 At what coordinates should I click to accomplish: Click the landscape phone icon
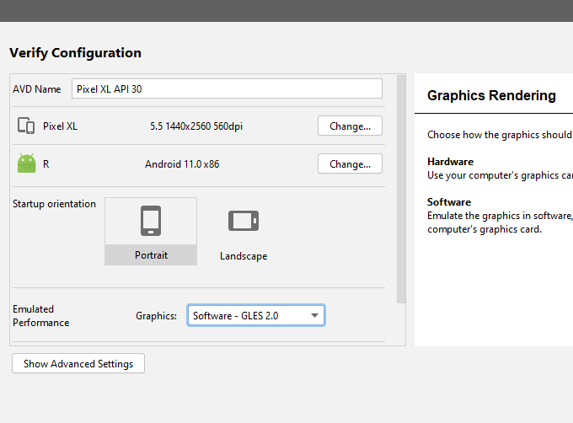(244, 221)
